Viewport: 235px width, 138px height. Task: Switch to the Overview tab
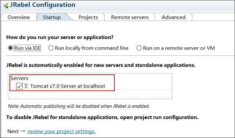tap(19, 17)
